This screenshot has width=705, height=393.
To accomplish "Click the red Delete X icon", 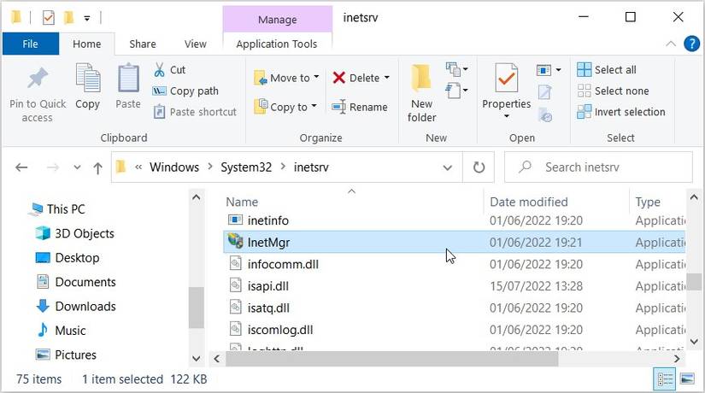I will [x=339, y=78].
